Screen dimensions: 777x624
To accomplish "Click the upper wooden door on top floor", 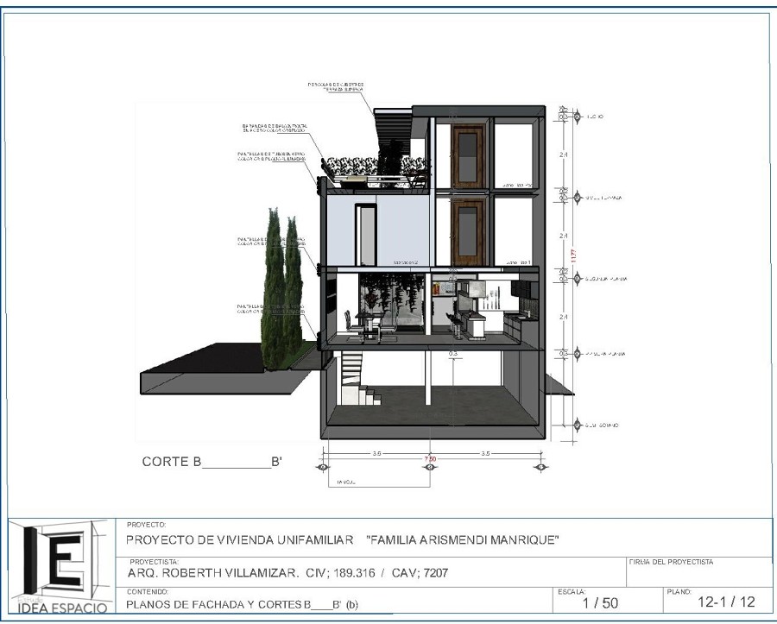I will coord(467,155).
